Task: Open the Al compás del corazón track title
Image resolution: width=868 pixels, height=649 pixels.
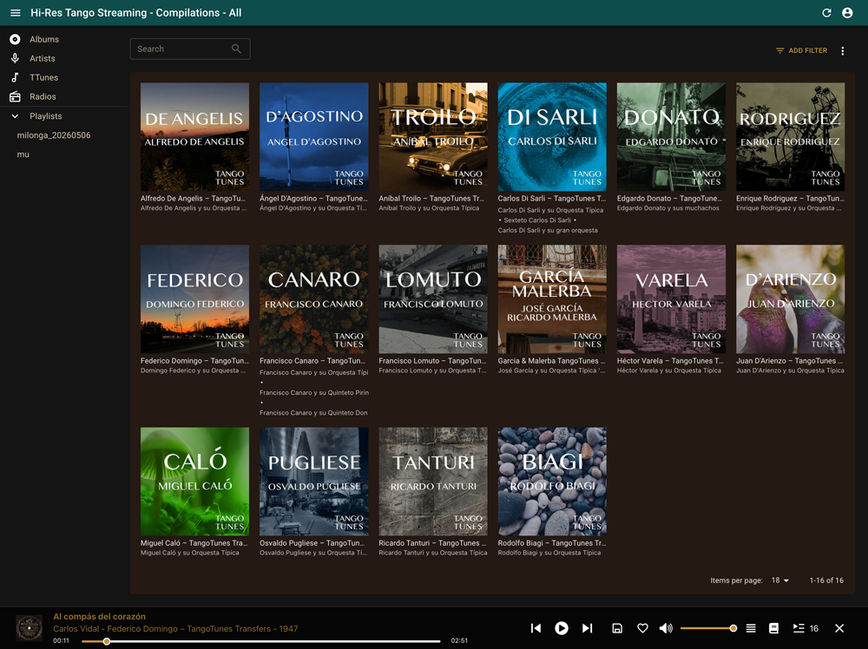Action: 99,616
